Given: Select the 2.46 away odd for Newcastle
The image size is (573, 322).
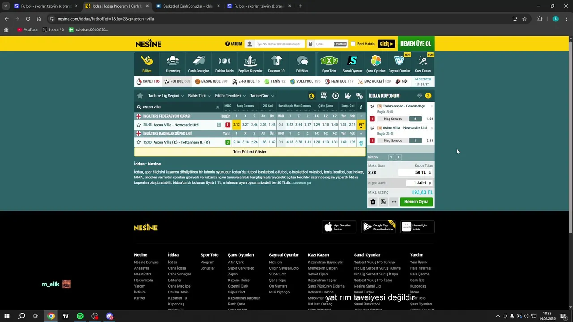Looking at the screenshot, I should click(x=254, y=125).
